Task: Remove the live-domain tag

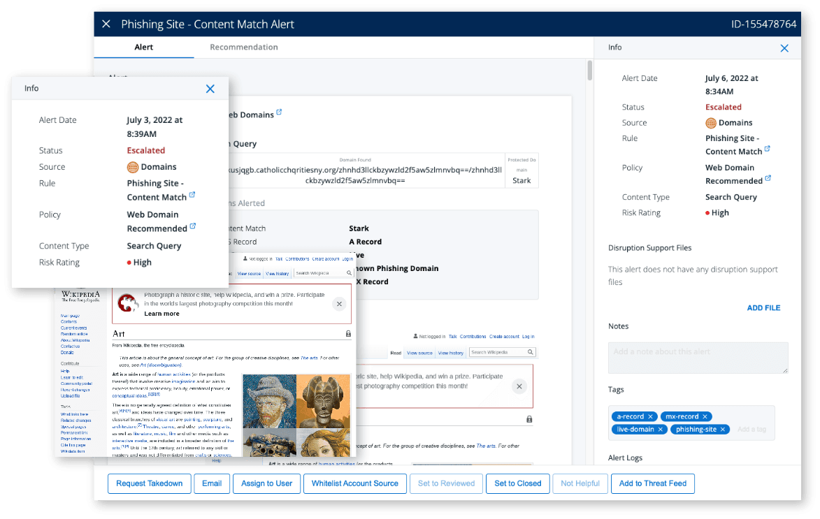Action: tap(661, 429)
